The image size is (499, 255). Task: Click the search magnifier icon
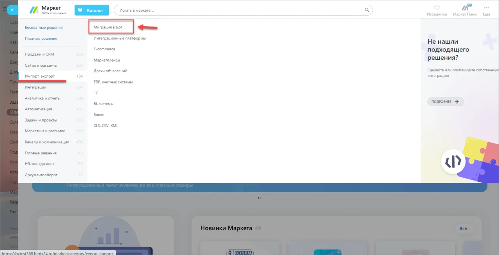367,10
